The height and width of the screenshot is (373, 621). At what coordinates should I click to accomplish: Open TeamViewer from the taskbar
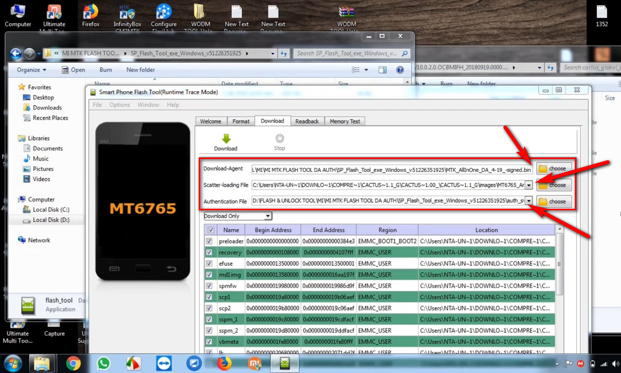[x=163, y=364]
